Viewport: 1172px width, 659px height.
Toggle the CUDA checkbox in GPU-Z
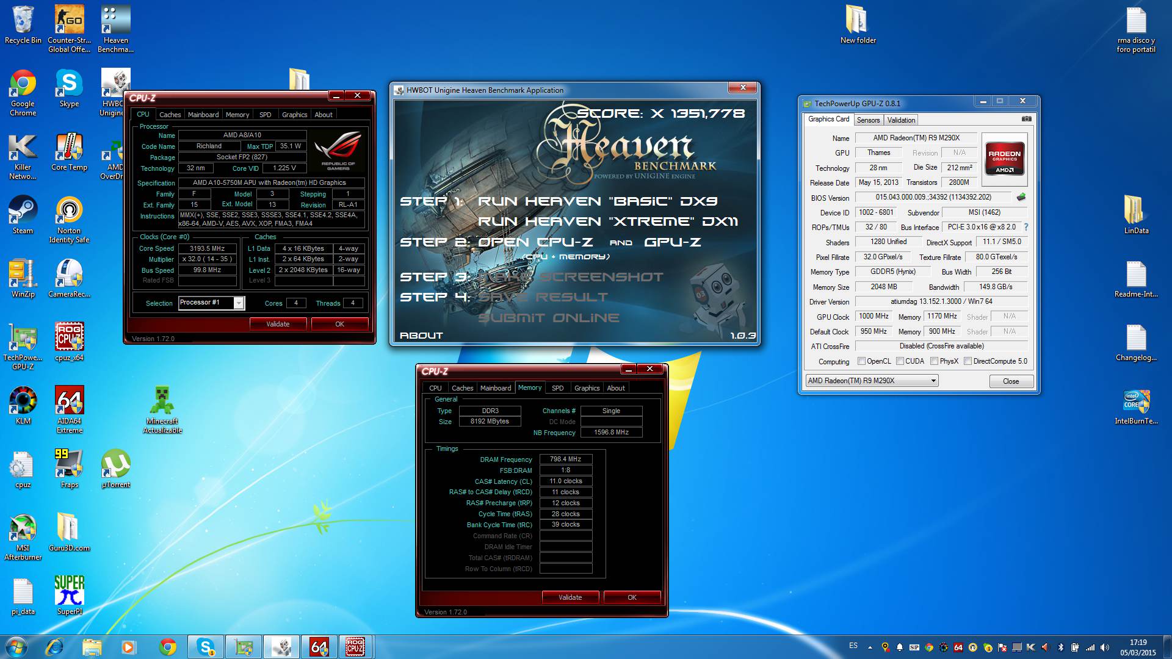[x=900, y=361]
